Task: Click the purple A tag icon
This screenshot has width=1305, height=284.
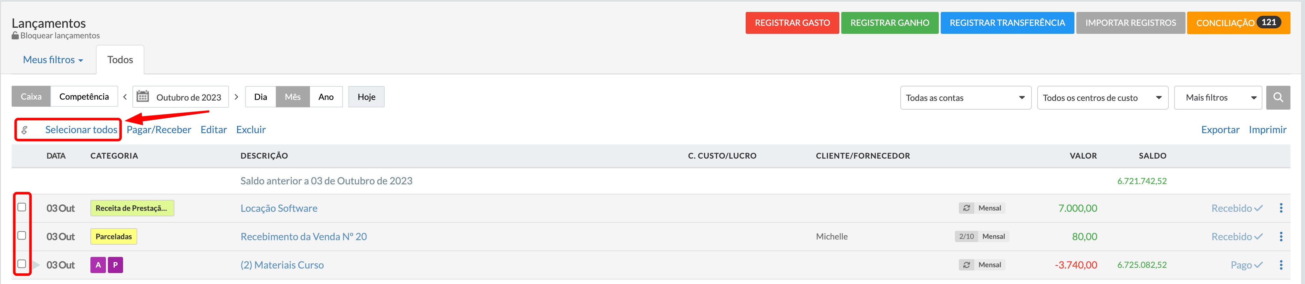Action: [x=98, y=265]
